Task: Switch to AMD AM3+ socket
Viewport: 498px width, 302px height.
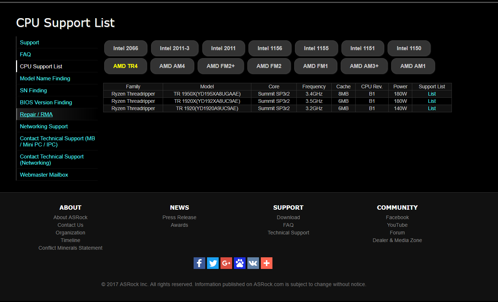Action: (x=364, y=66)
